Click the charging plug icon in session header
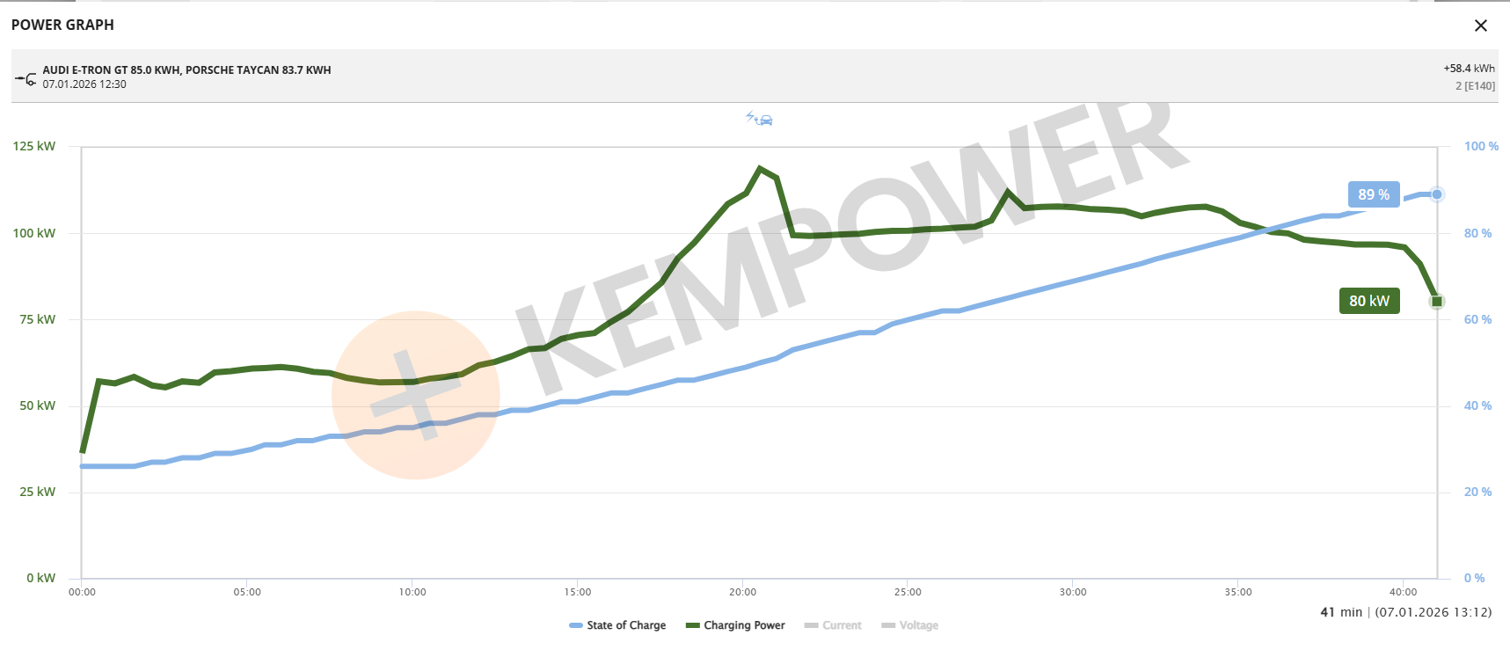 pos(26,78)
